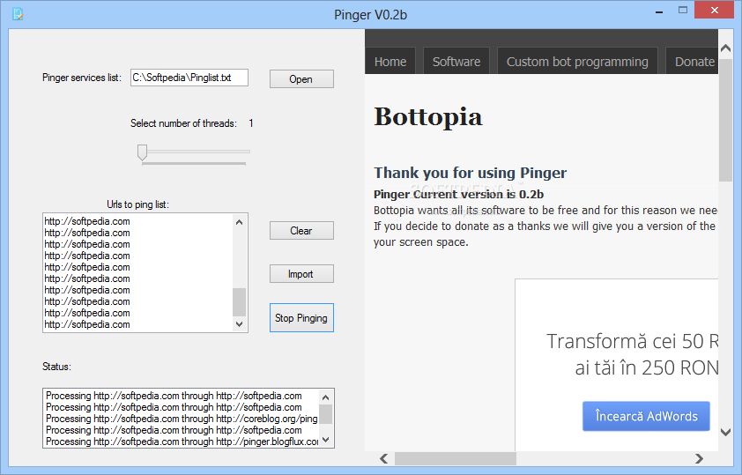
Task: Click the Bottopia heading
Action: (x=428, y=116)
